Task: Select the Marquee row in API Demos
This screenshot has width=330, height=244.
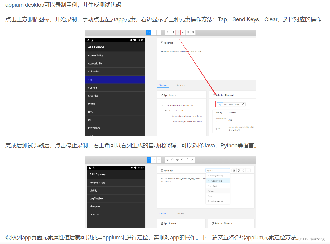Action: pos(116,207)
